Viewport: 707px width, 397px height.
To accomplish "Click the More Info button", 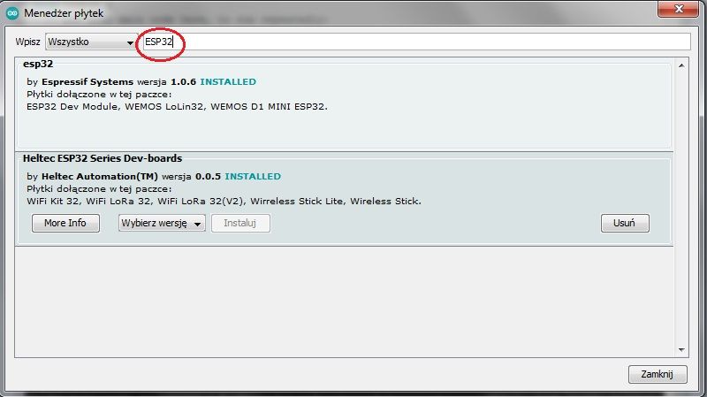I will [x=65, y=223].
